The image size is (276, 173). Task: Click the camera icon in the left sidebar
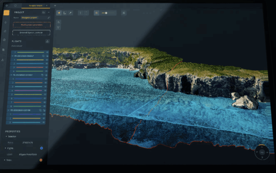coord(4,40)
